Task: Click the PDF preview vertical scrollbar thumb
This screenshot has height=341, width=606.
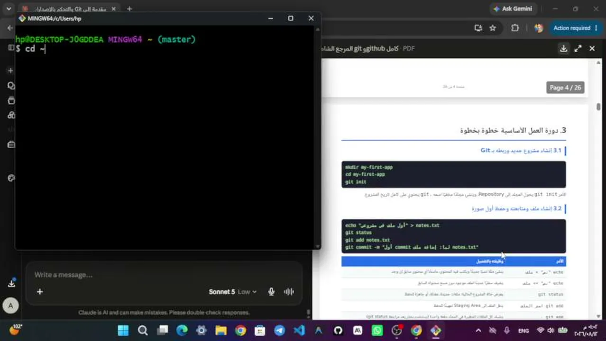Action: pyautogui.click(x=598, y=107)
